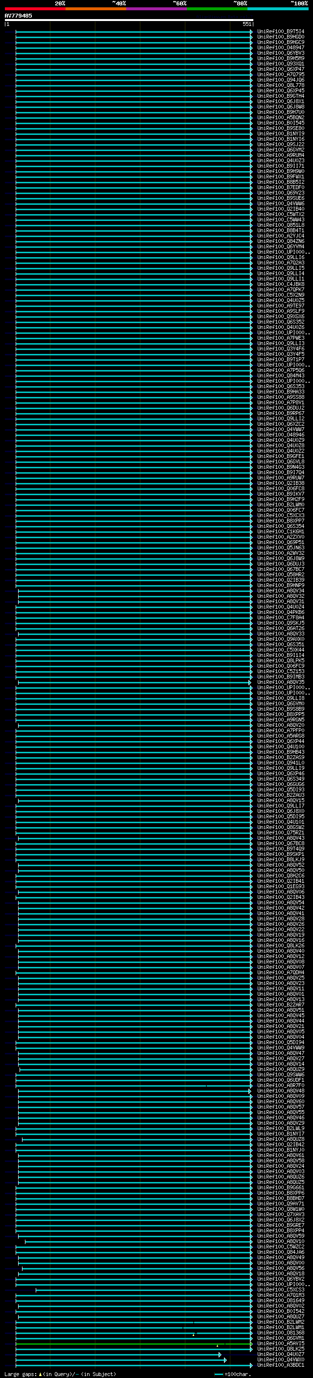Viewport: 313px width, 1378px height.
Task: Select hit UniRef100_A8QV35
Action: click(280, 682)
